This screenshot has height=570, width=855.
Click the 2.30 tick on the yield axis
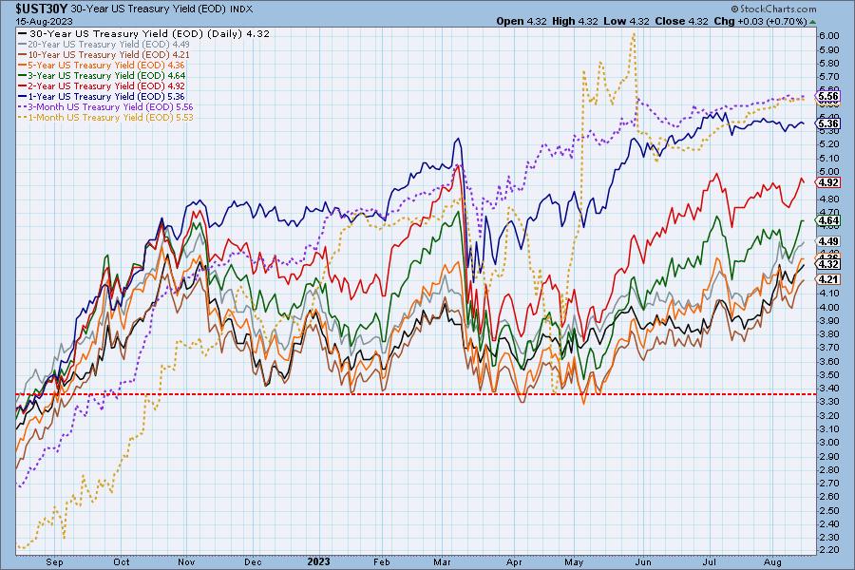829,538
